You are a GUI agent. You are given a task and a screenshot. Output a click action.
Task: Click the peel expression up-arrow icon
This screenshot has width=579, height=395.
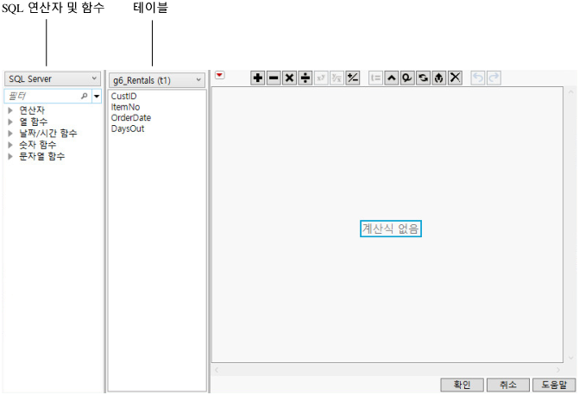tap(439, 78)
